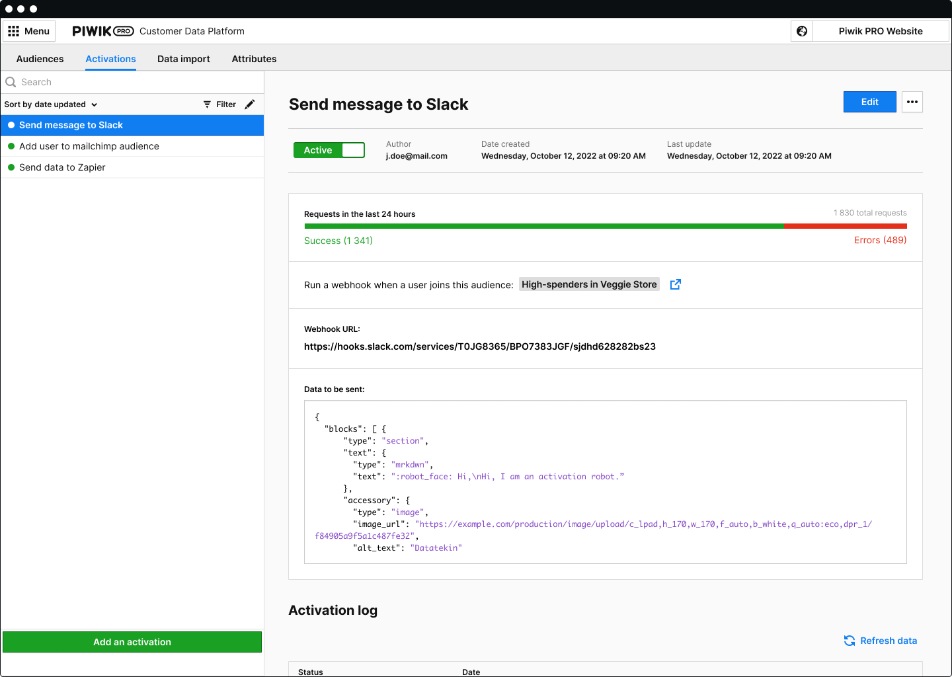
Task: Open the apps grid Menu icon
Action: 14,31
